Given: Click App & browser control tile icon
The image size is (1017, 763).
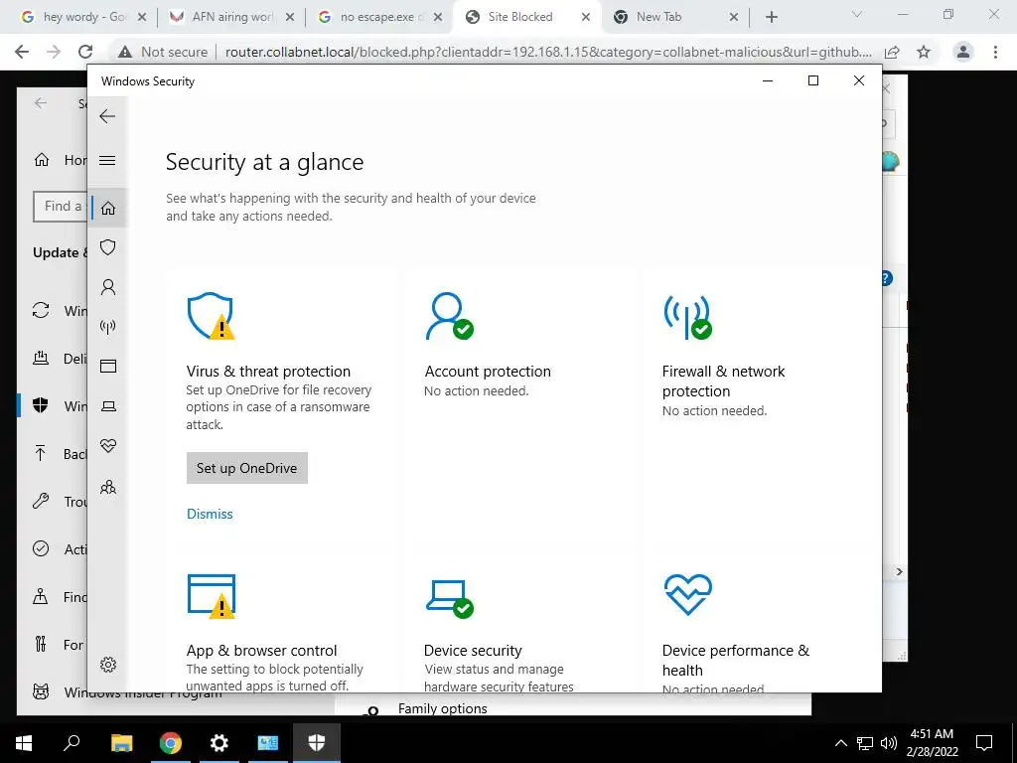Looking at the screenshot, I should (x=211, y=596).
